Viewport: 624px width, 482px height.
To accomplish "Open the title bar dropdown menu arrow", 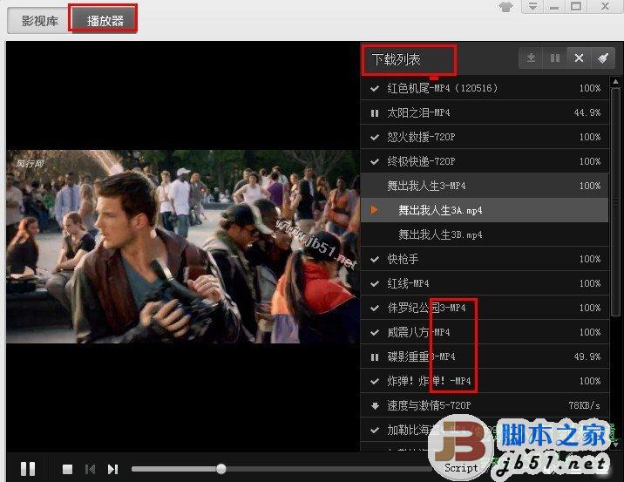I will click(x=532, y=6).
